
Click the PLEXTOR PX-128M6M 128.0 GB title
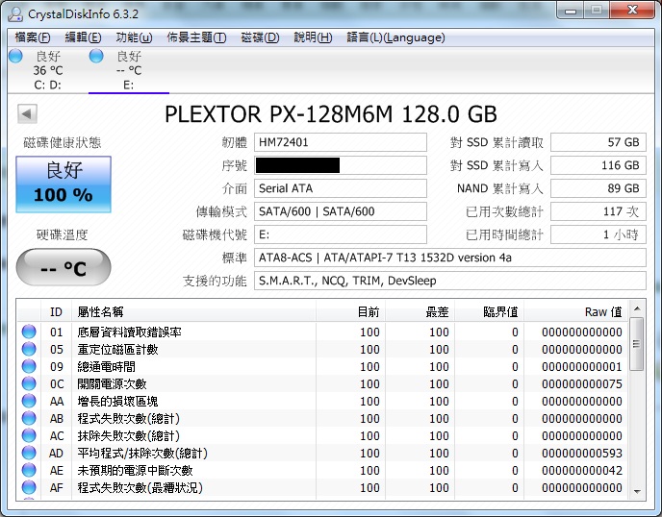pyautogui.click(x=331, y=113)
